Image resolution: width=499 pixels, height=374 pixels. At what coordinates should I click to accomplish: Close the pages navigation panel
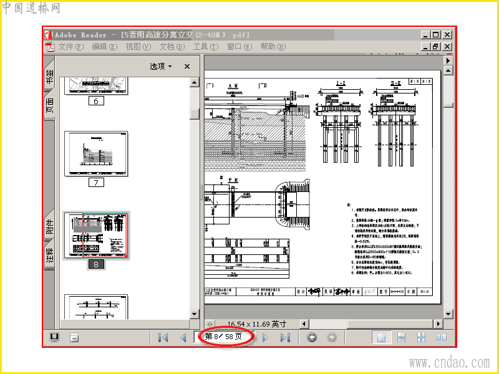pos(187,66)
